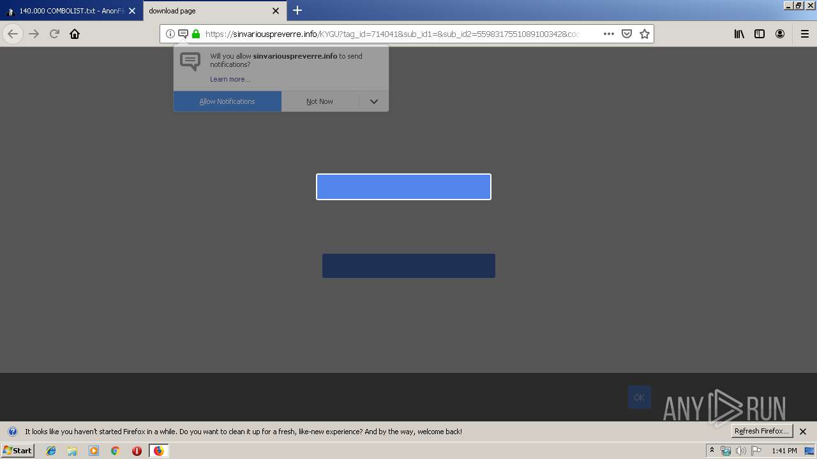
Task: Show the sidebars icon
Action: pyautogui.click(x=760, y=34)
